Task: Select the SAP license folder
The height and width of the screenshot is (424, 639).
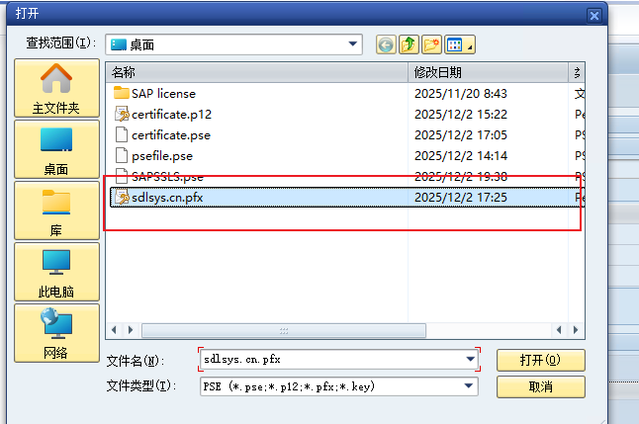Action: 163,93
